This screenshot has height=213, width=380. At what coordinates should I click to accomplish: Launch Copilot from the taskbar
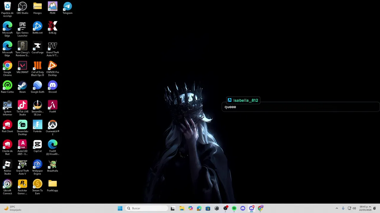[x=190, y=208]
